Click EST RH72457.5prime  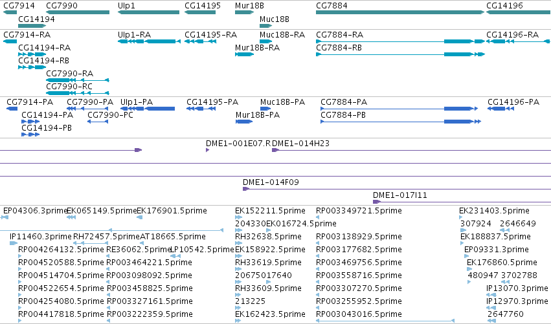click(106, 237)
